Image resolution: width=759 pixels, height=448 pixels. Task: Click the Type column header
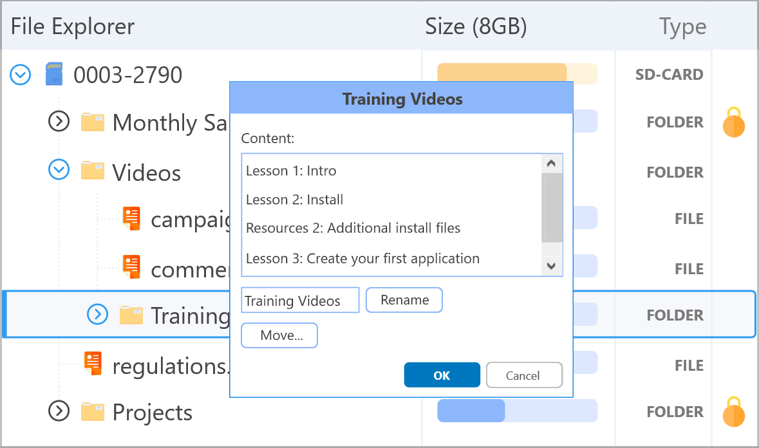pos(682,26)
